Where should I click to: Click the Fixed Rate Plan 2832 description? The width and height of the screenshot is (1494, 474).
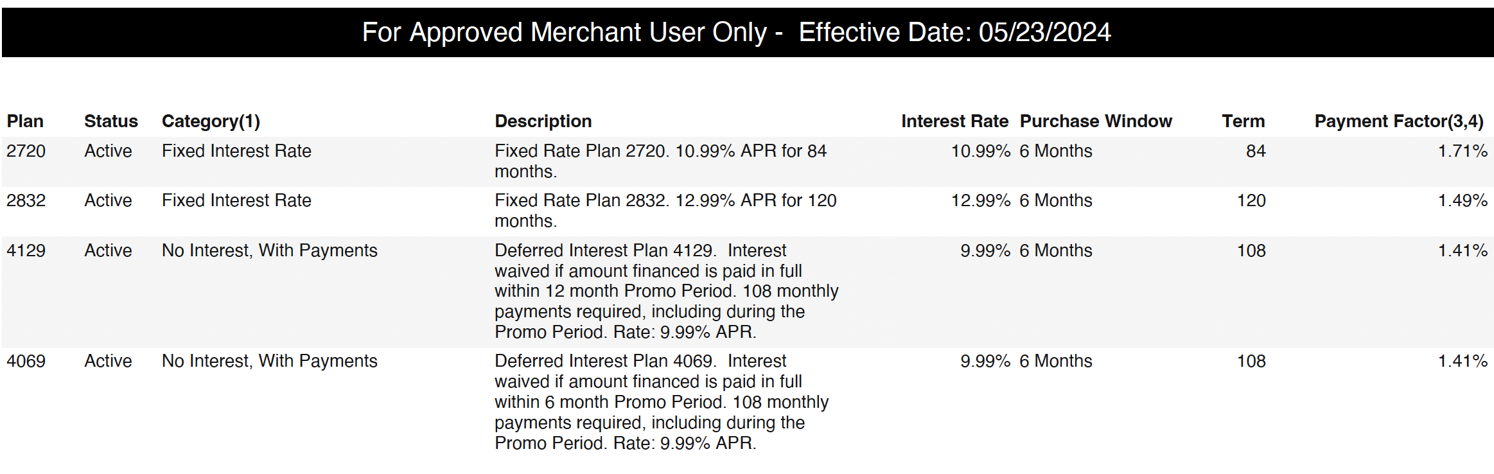tap(665, 211)
